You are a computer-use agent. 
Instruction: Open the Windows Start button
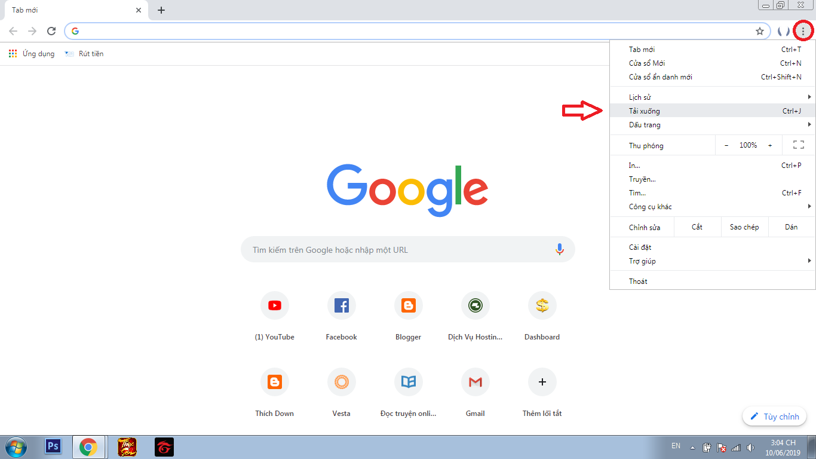click(16, 447)
